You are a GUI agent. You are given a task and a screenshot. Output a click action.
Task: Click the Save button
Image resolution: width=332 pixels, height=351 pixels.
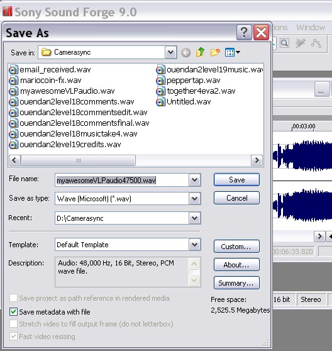[x=236, y=179]
